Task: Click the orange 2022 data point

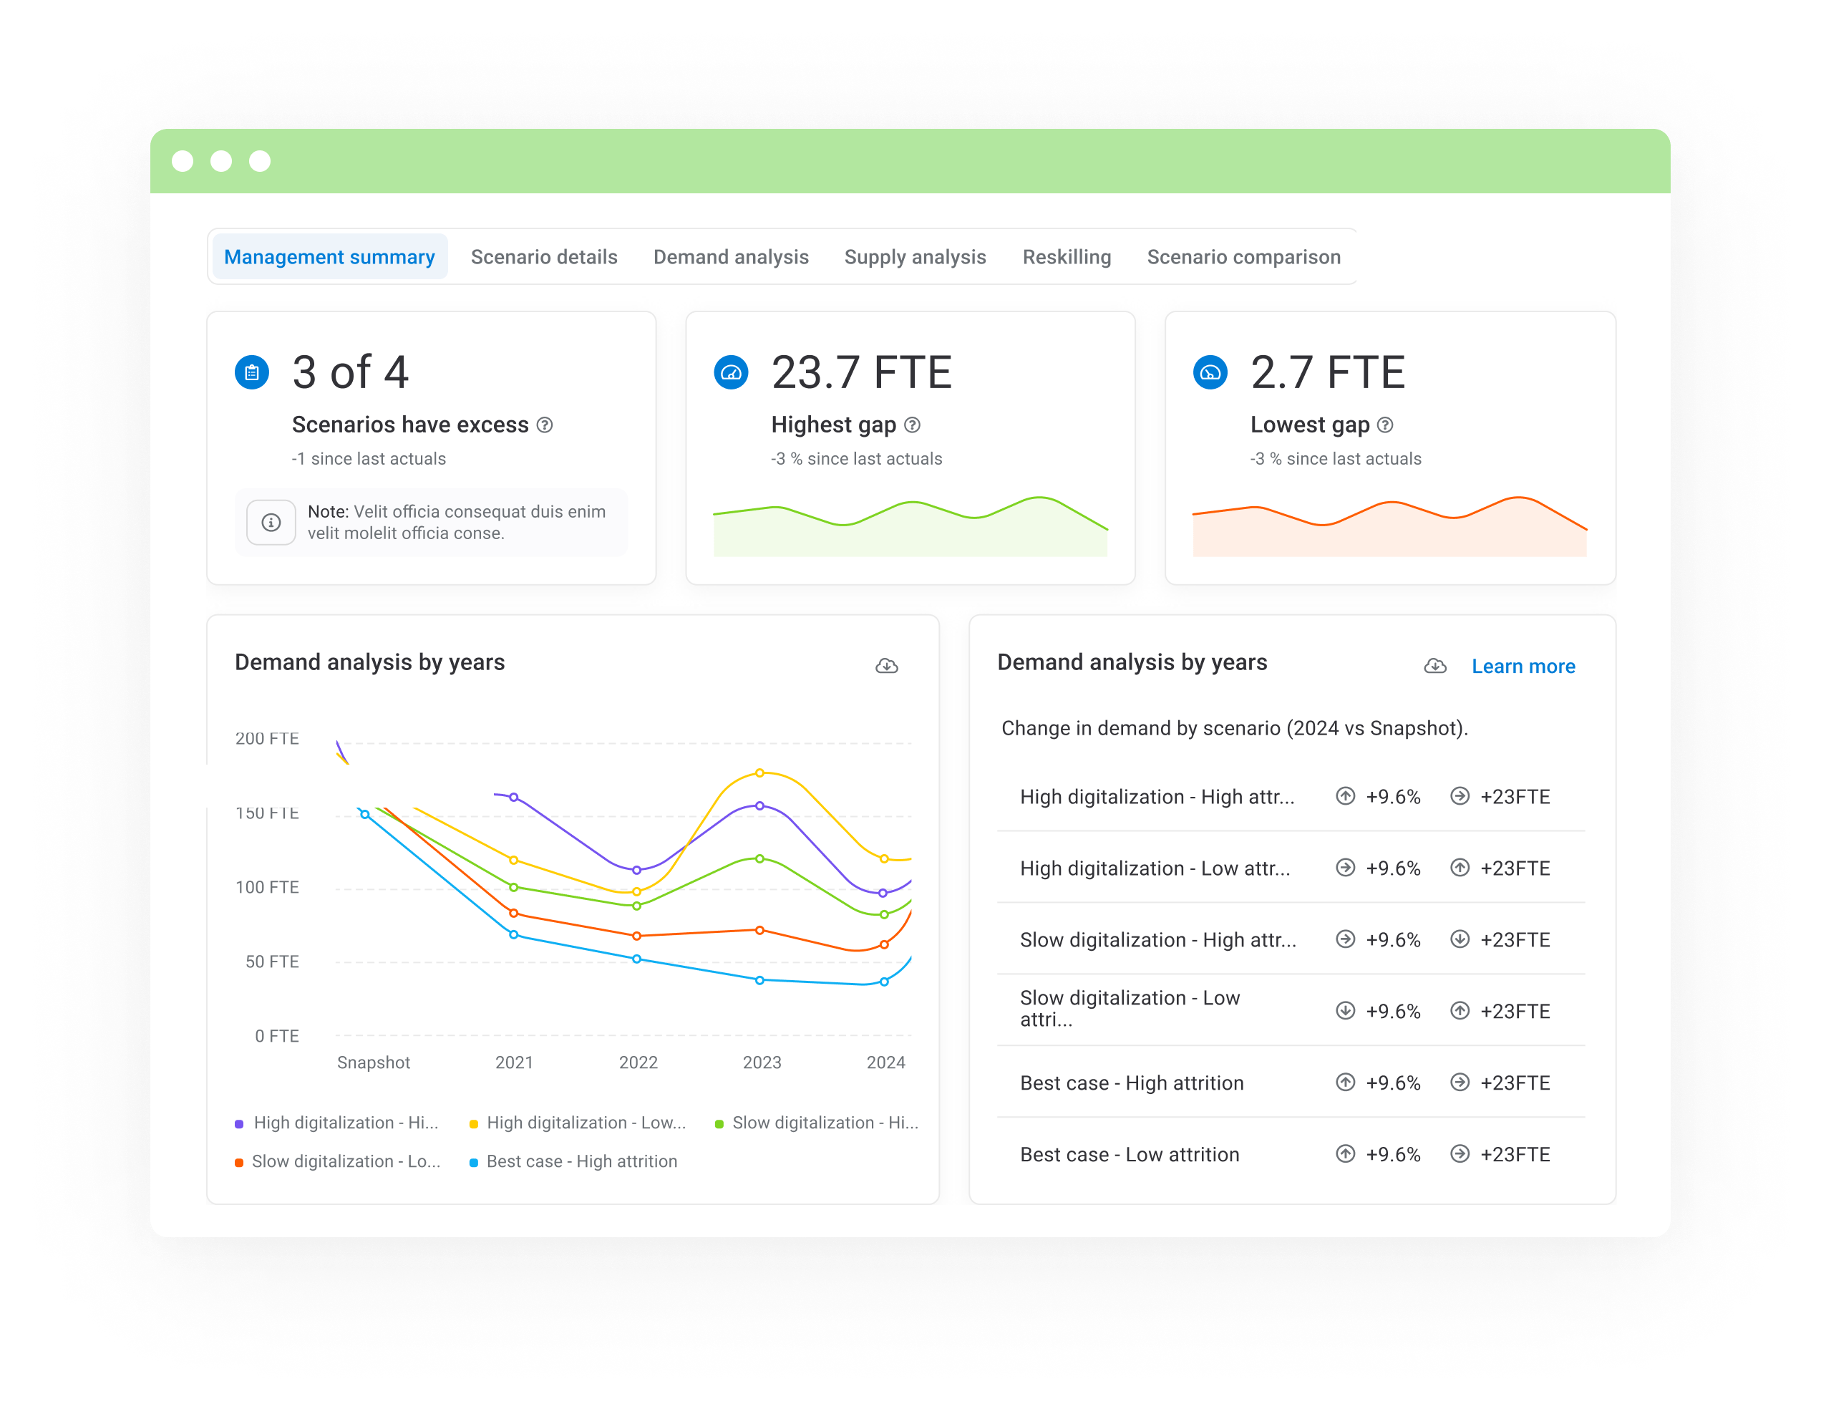Action: coord(637,936)
